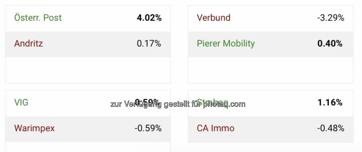Select the Andritz stock name

point(28,43)
